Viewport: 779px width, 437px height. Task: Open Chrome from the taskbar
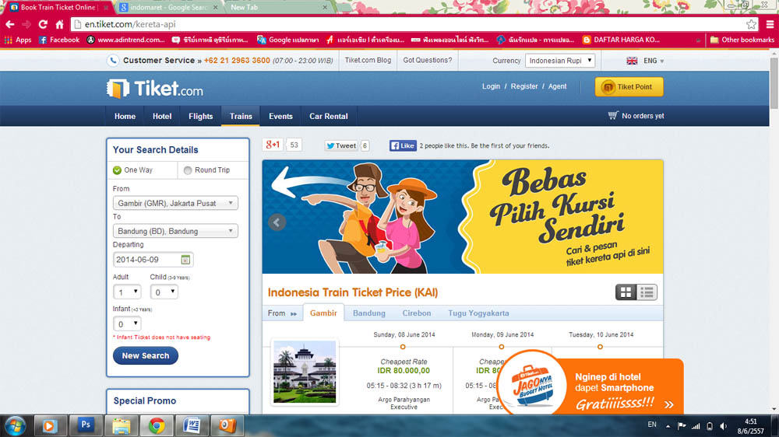tap(157, 425)
